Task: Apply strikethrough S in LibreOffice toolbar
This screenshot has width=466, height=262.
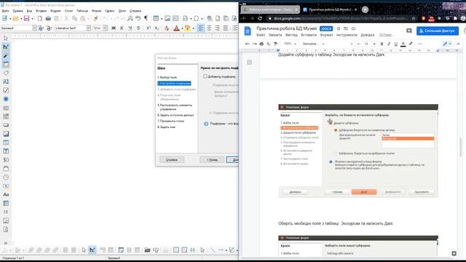Action: 138,28
